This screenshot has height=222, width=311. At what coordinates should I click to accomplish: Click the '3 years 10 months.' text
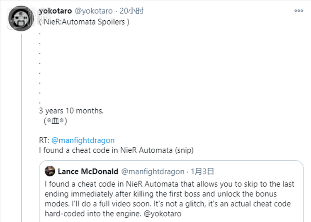(x=71, y=111)
